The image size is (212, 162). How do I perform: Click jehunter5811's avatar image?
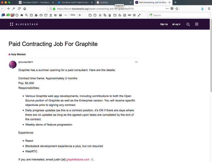pyautogui.click(x=13, y=65)
